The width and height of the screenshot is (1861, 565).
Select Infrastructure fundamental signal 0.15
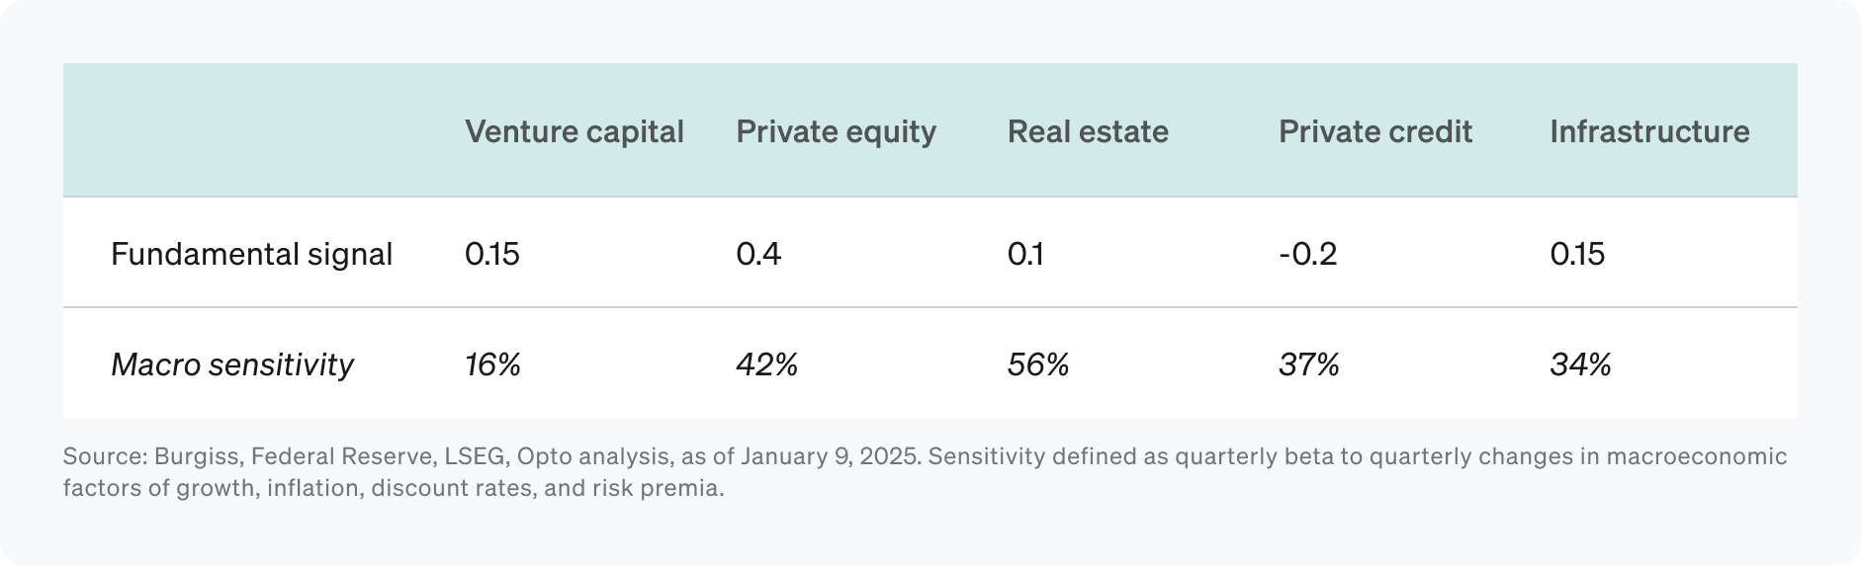coord(1577,254)
